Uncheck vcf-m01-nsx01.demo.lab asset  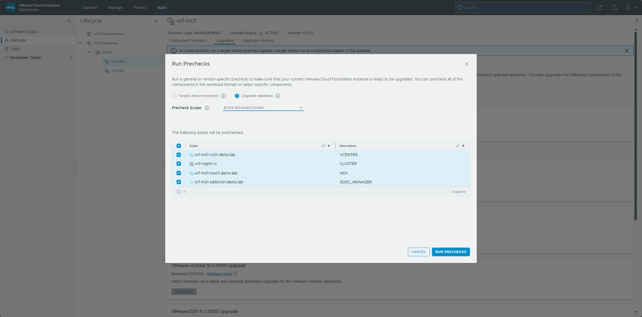point(179,173)
